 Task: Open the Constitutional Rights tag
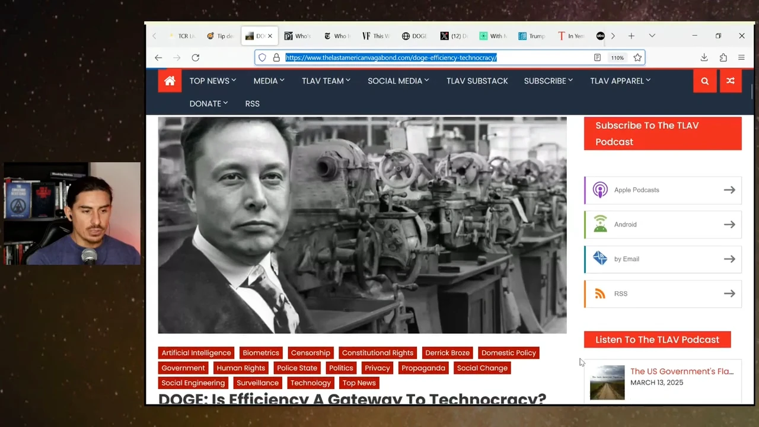point(378,353)
